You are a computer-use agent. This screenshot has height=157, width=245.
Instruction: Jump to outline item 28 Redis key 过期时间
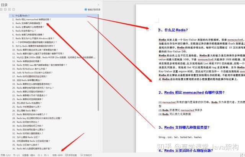click(37, 118)
